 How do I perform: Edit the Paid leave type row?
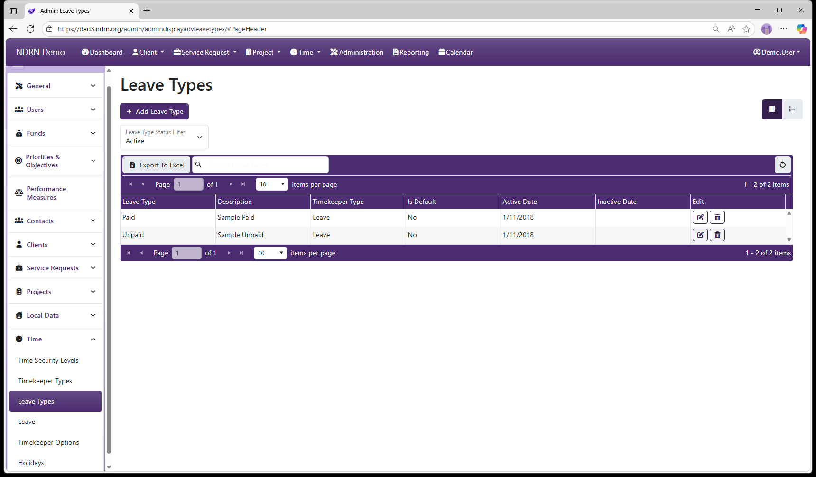pos(700,217)
